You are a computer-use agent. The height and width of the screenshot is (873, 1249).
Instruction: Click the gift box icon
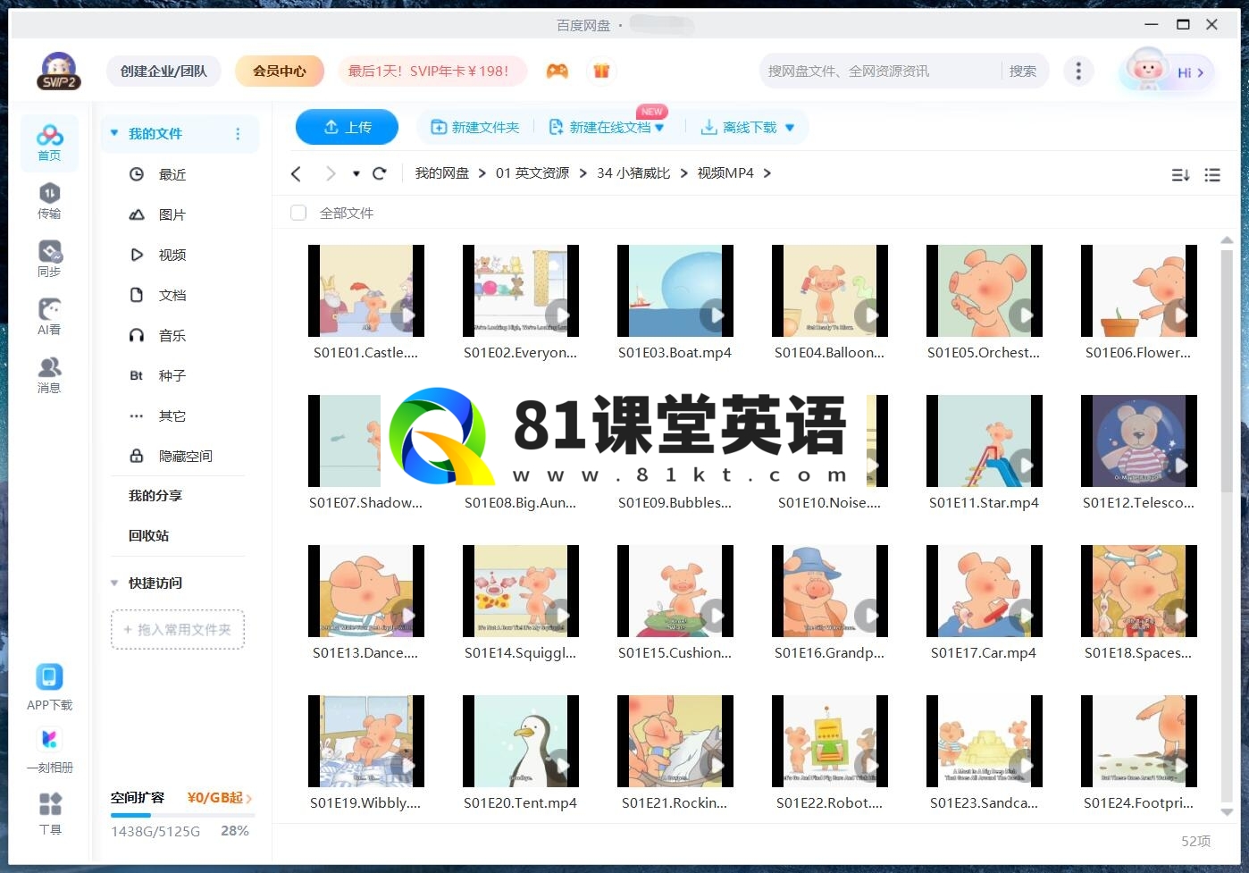pyautogui.click(x=601, y=71)
